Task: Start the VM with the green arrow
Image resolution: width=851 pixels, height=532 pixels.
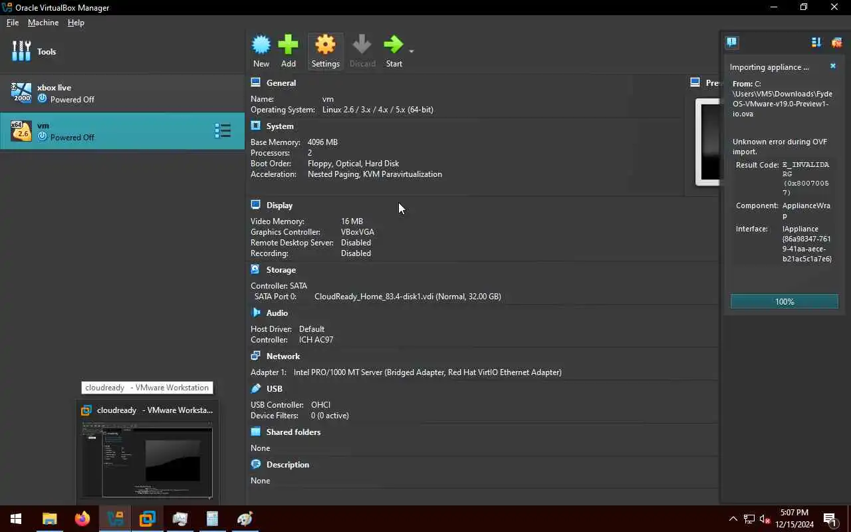Action: pos(394,45)
